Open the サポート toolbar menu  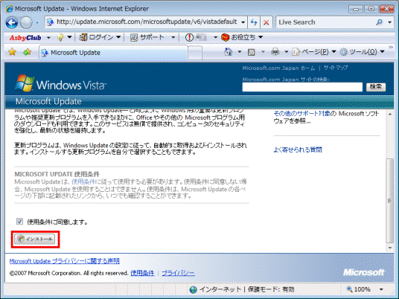pos(153,37)
